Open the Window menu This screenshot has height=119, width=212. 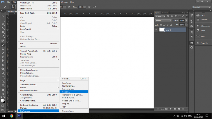(64, 2)
